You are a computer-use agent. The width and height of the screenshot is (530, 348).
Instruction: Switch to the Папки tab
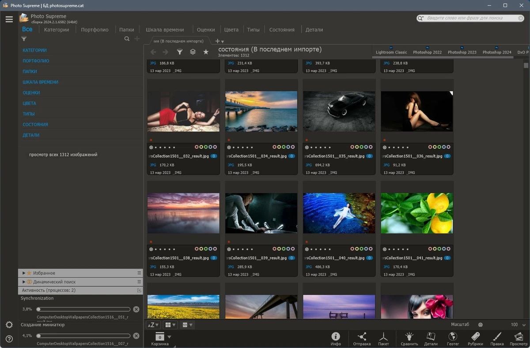click(x=127, y=30)
